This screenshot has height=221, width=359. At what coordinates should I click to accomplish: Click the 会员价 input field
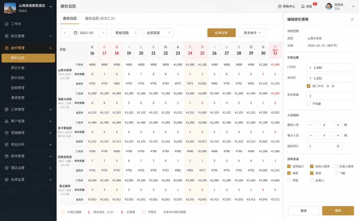point(330,78)
